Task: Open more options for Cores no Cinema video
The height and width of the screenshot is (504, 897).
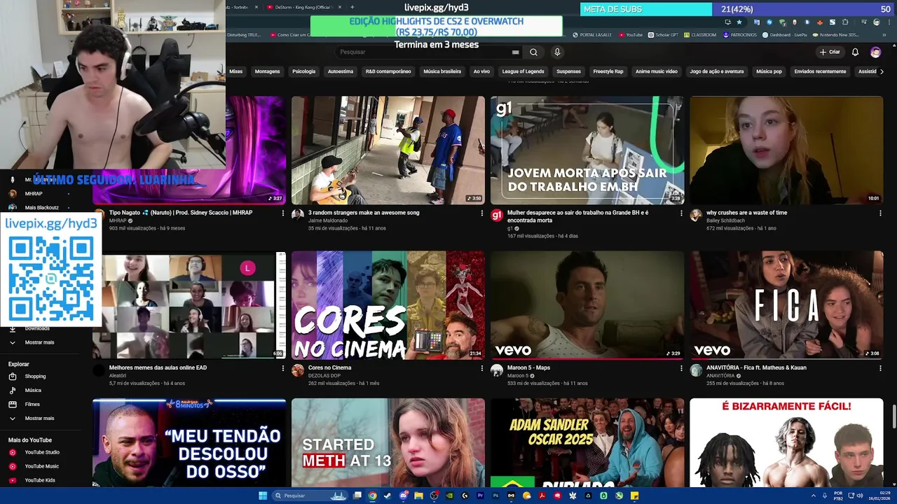Action: (482, 368)
